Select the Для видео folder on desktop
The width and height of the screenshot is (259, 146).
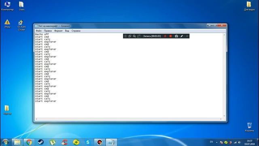[x=249, y=6]
